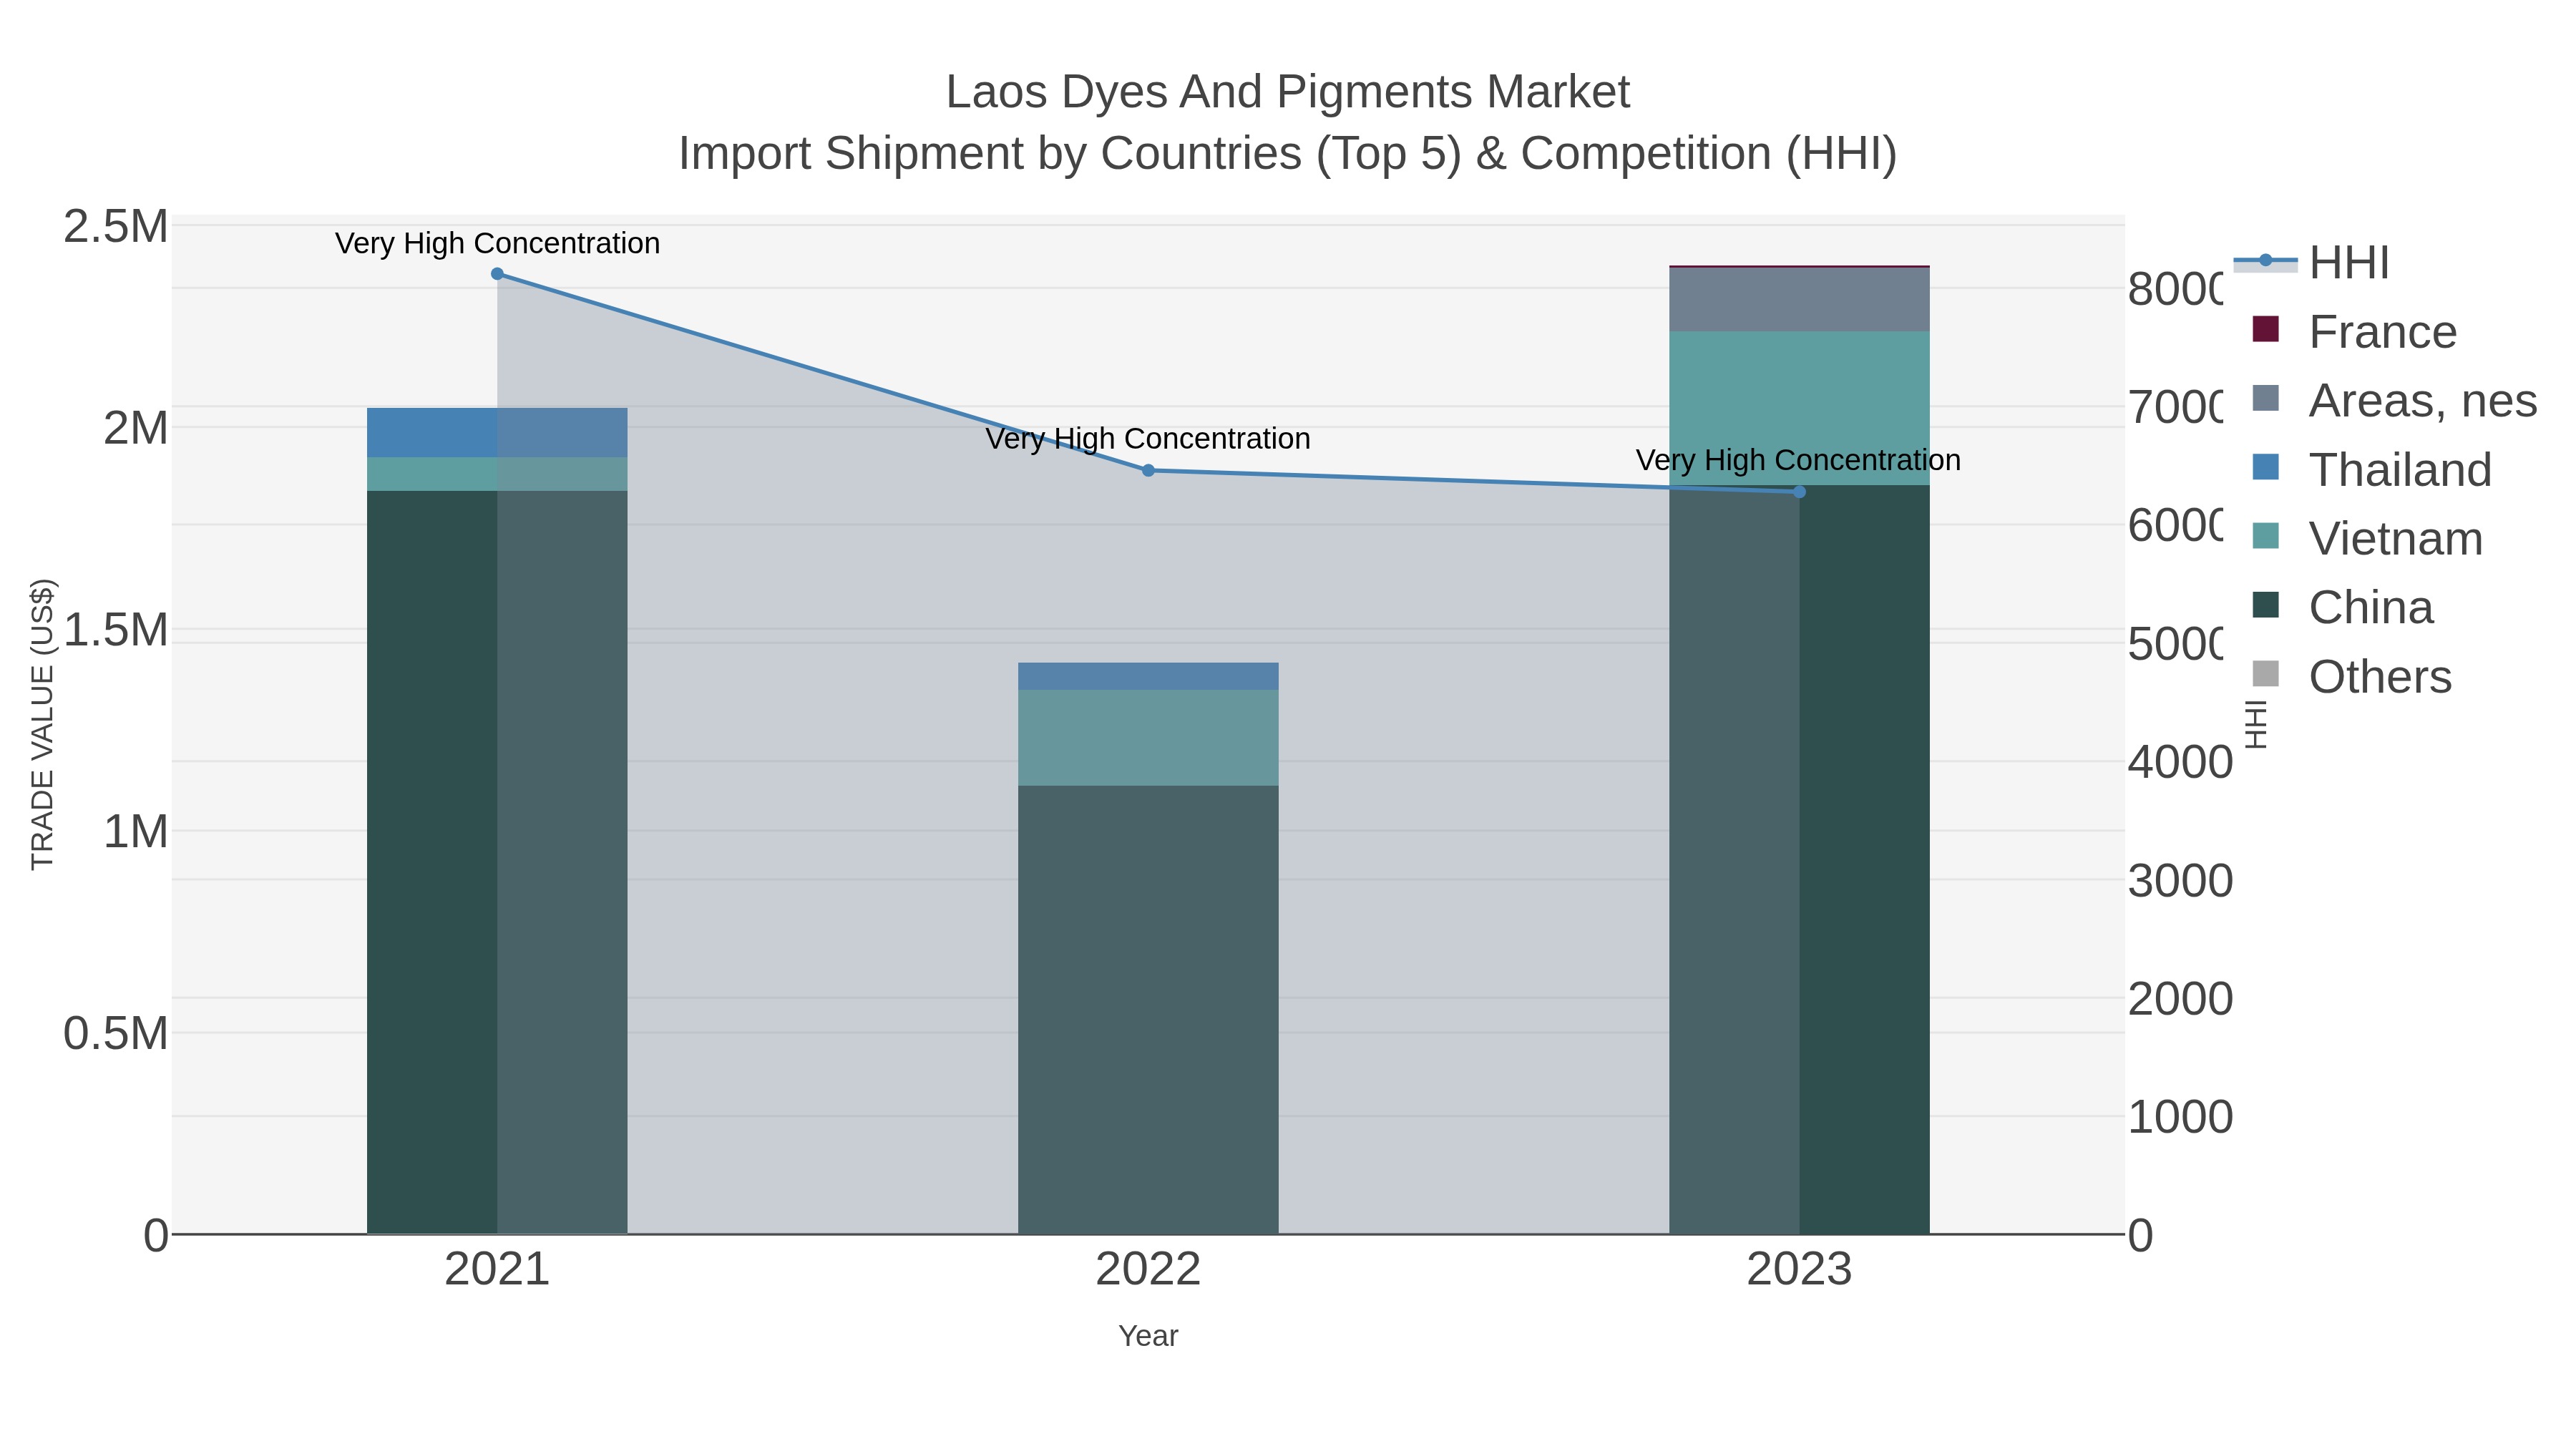
Task: Click the 1000 HHI axis tick label
Action: pos(2180,1117)
